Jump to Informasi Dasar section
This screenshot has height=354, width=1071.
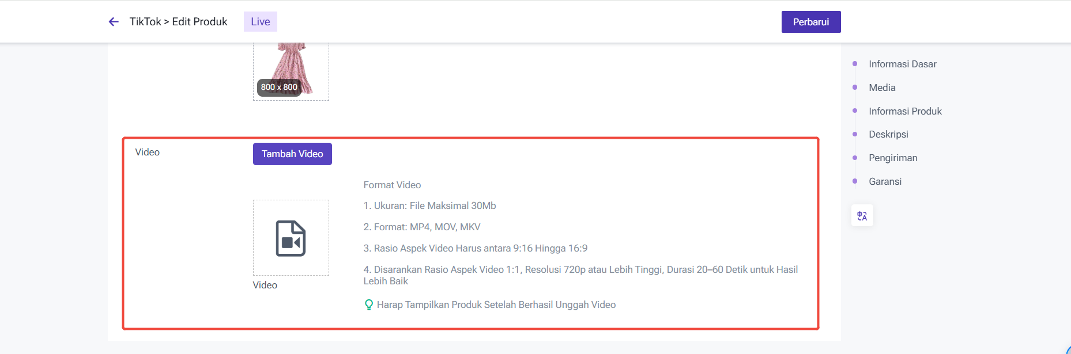pos(902,64)
